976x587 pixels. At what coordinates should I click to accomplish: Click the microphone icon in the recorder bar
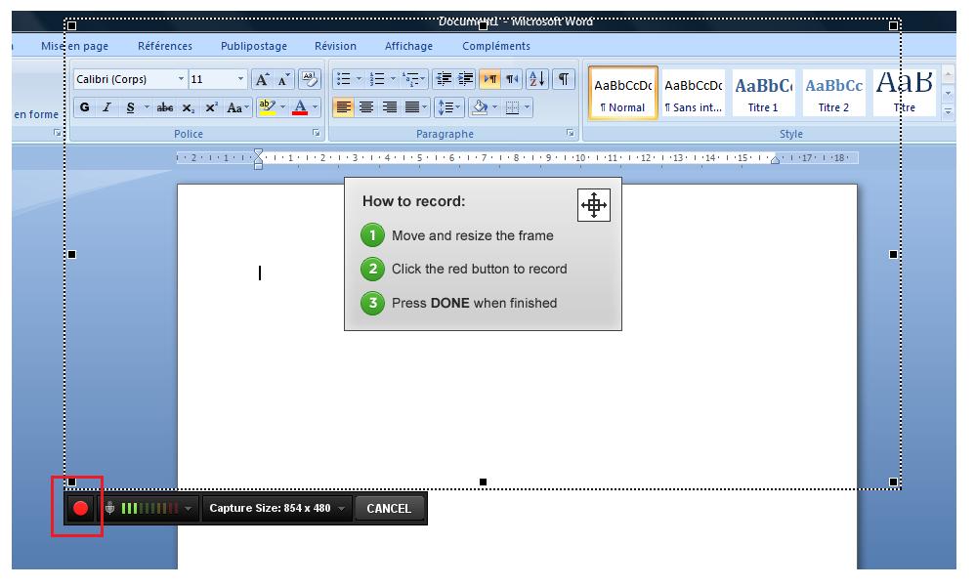109,508
